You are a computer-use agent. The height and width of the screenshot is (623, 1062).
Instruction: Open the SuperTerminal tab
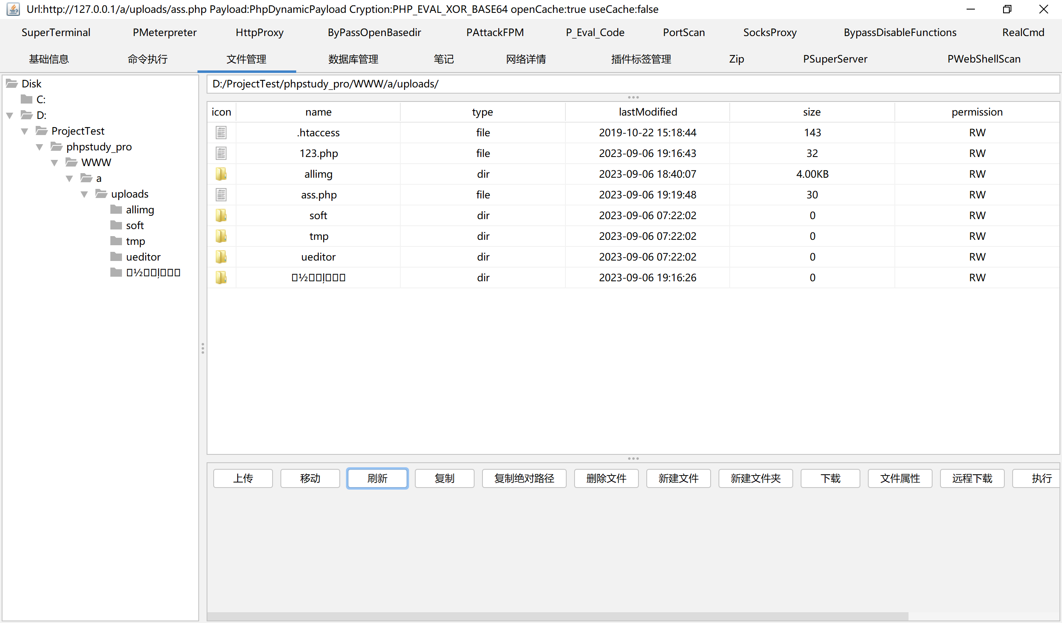point(56,32)
